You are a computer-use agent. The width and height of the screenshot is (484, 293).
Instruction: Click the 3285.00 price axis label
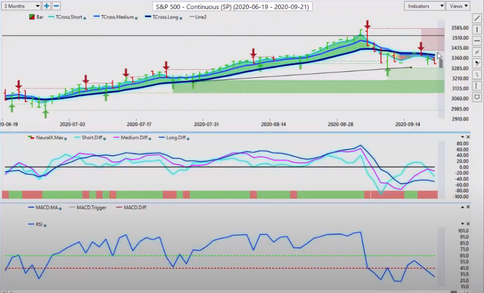460,68
